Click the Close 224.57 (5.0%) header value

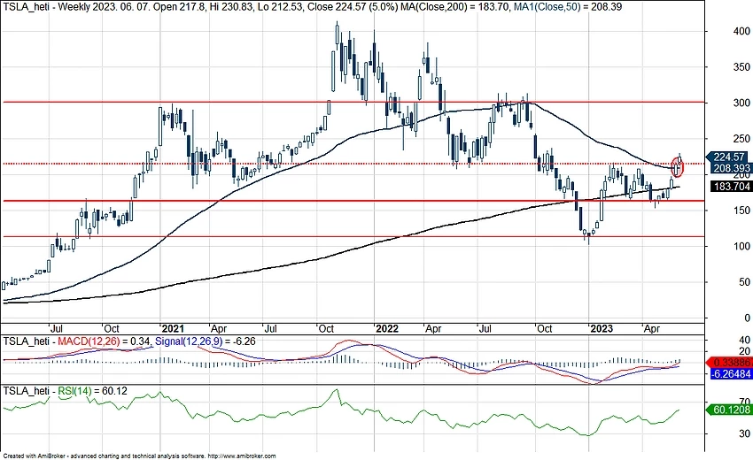pyautogui.click(x=353, y=7)
